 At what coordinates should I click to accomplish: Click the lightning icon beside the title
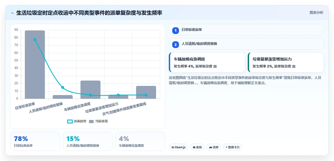coord(12,13)
